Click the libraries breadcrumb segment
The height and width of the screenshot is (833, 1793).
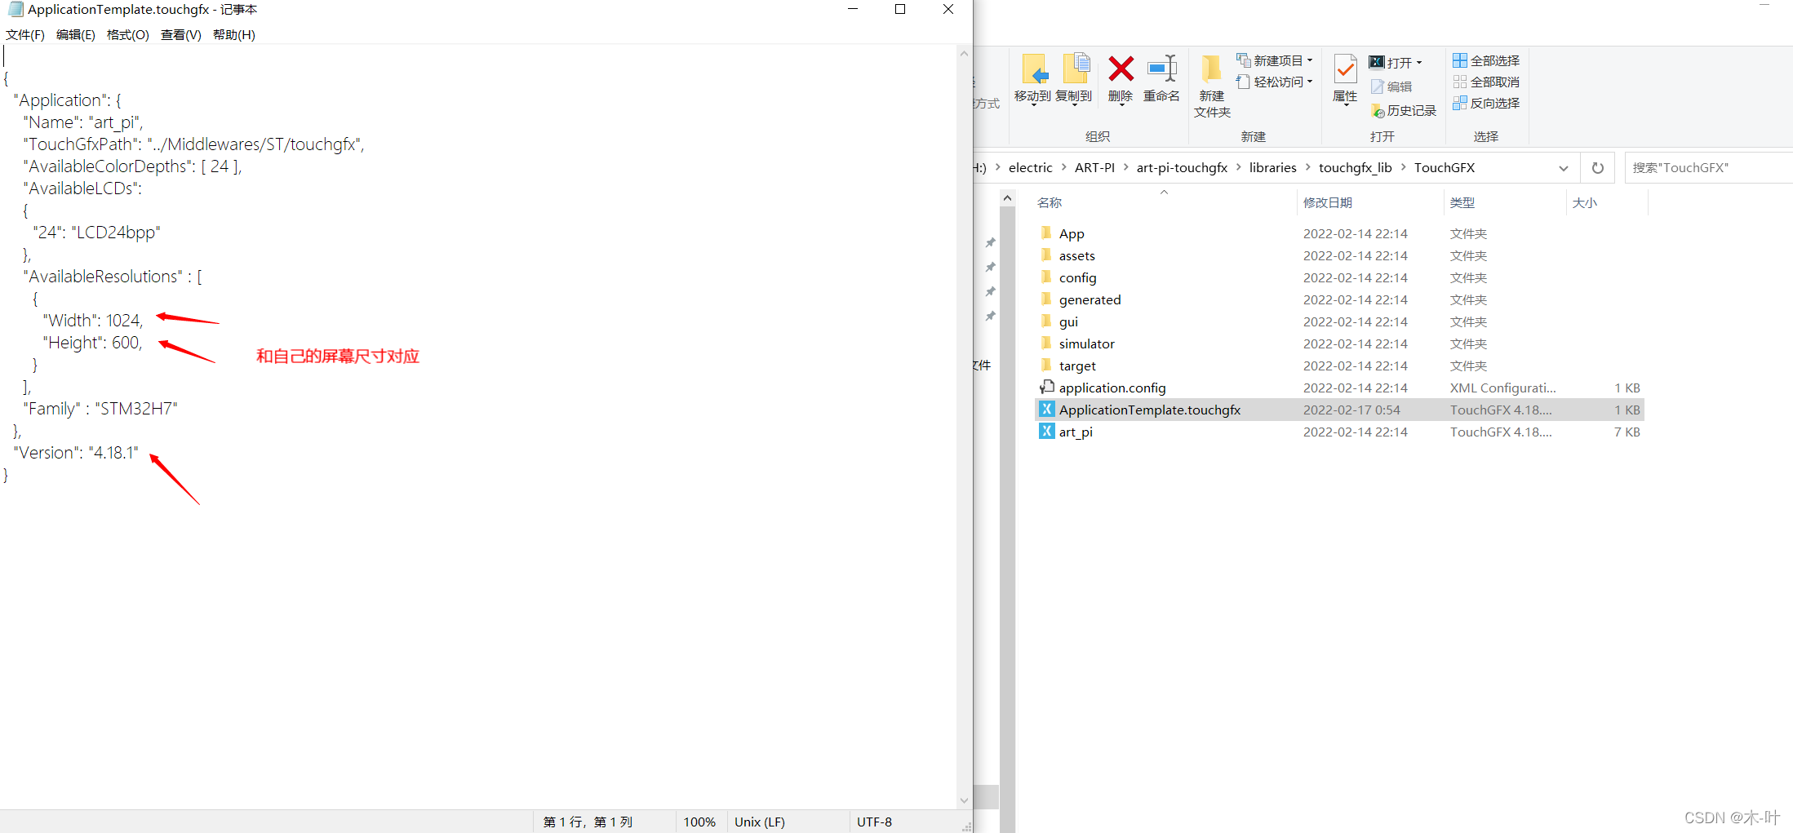[1272, 167]
